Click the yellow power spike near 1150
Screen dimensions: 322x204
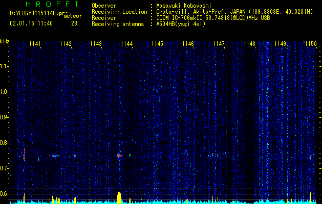[310, 198]
